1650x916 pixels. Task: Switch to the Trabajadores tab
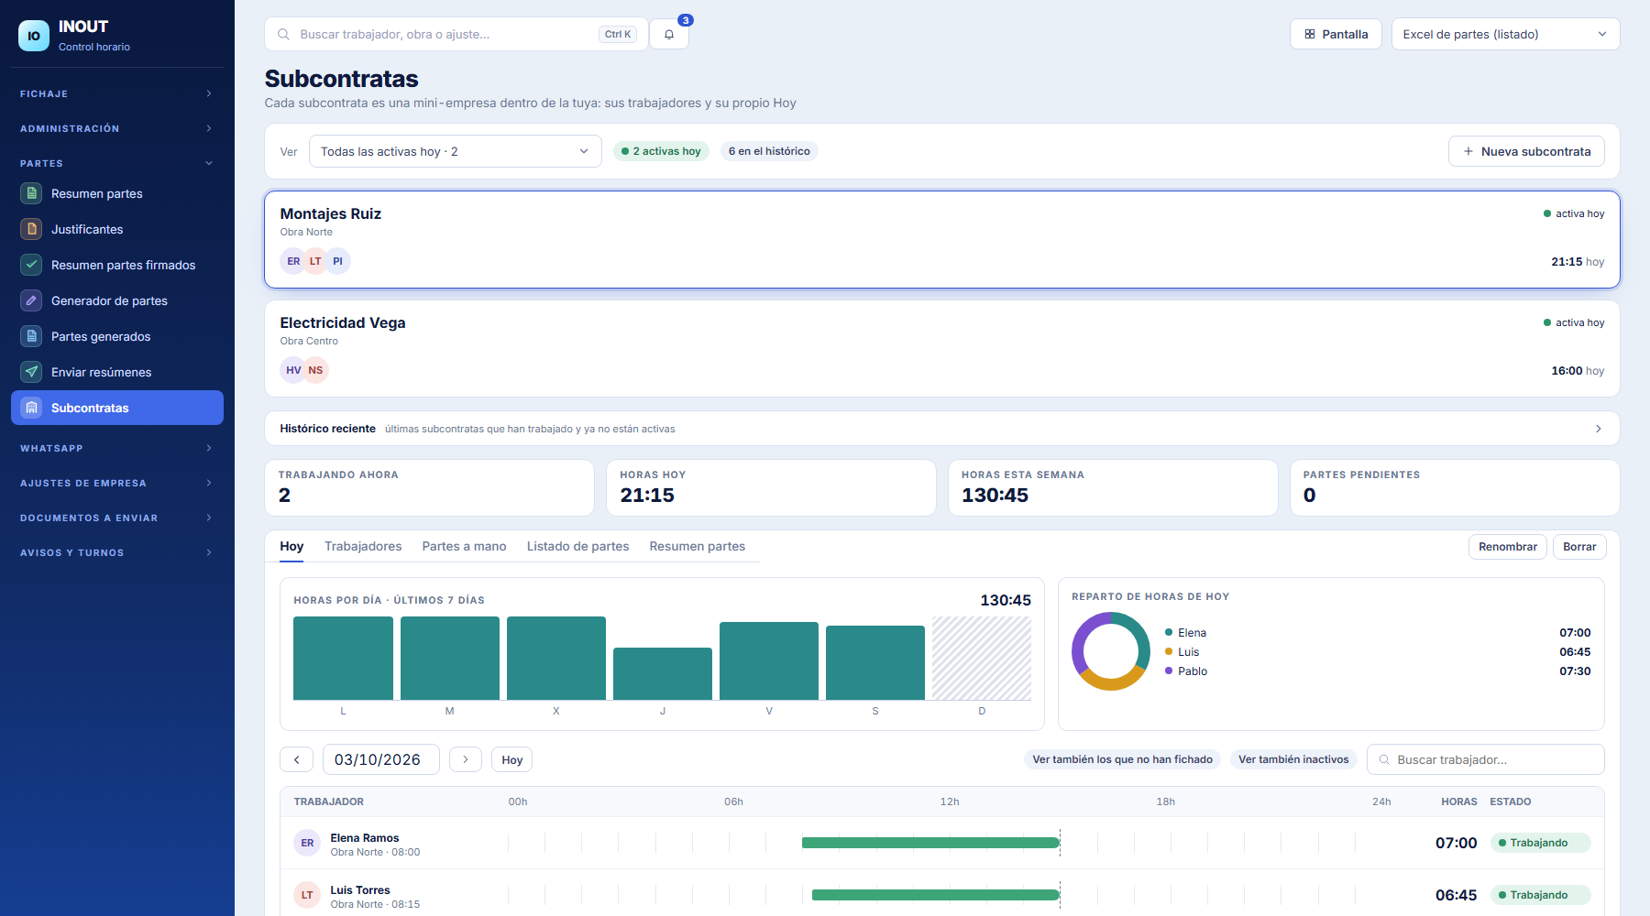363,546
